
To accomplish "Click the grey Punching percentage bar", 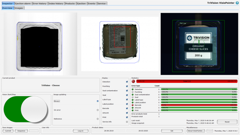I will [199, 92].
